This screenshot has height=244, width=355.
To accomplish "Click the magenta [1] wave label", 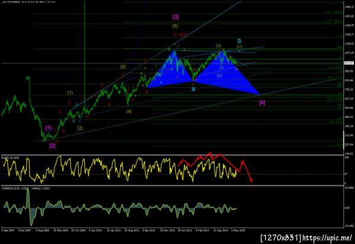I will tap(49, 128).
